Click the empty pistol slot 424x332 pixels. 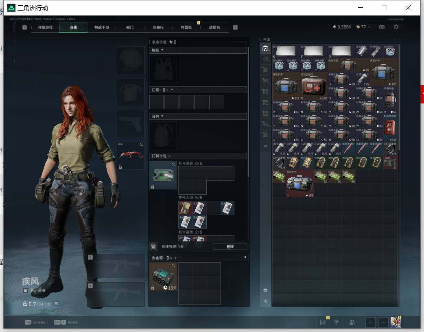(131, 124)
